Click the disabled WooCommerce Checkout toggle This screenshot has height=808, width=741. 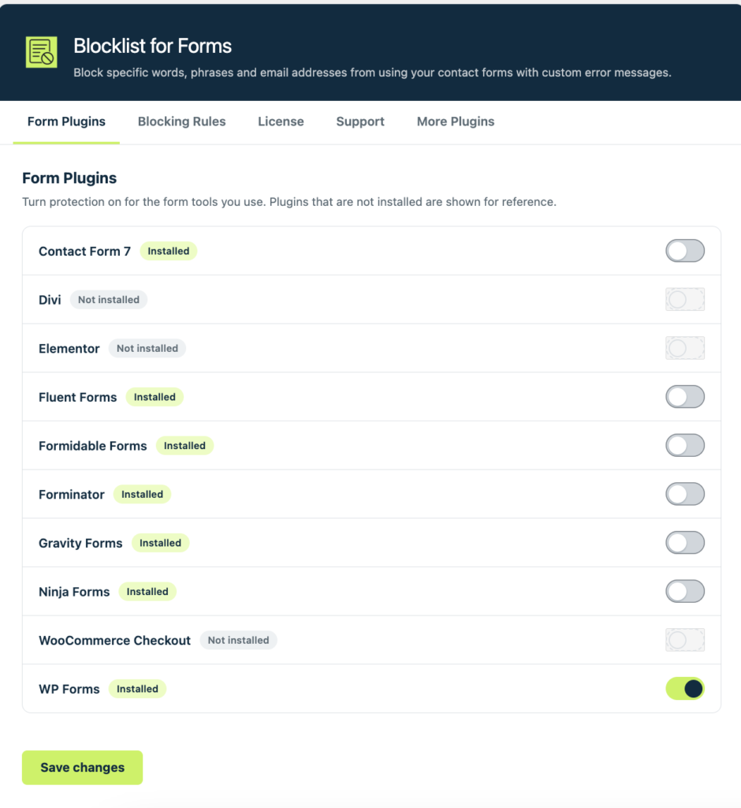click(685, 640)
